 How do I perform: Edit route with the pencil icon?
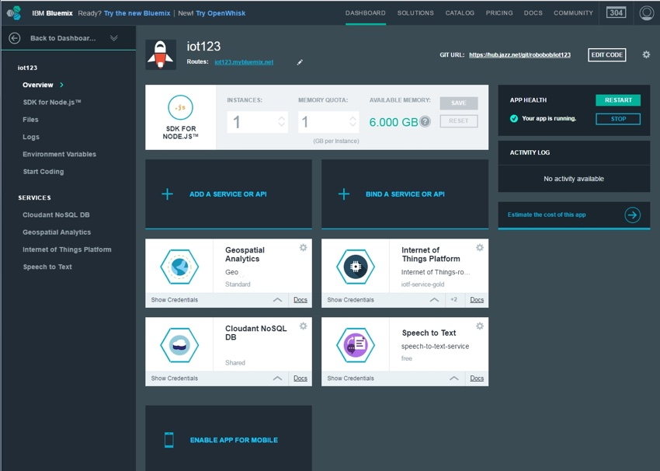(300, 62)
